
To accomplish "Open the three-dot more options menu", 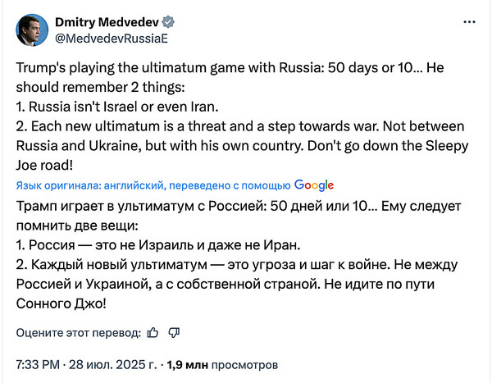I will 469,22.
